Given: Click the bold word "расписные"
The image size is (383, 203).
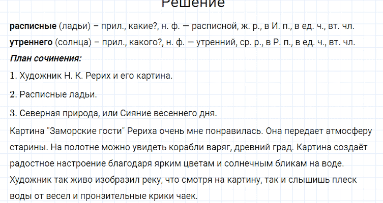Looking at the screenshot, I should point(33,26).
